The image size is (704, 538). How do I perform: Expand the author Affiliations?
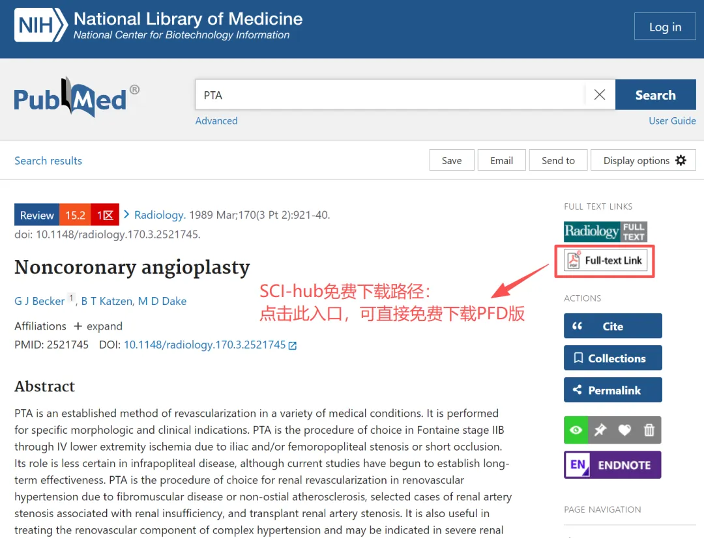(98, 326)
